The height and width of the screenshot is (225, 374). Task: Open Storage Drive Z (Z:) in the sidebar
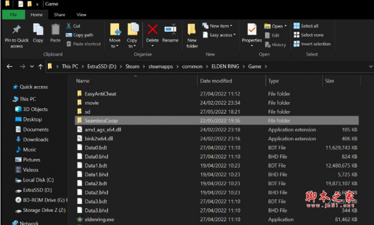coord(41,210)
